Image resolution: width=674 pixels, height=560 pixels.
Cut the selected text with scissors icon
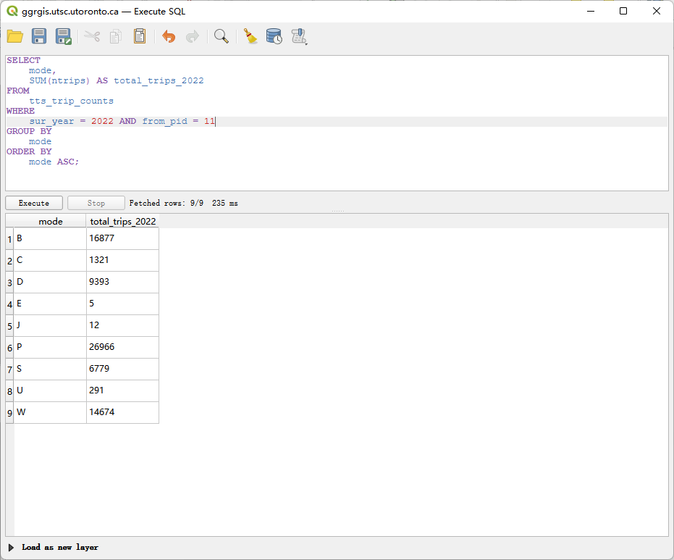click(92, 36)
